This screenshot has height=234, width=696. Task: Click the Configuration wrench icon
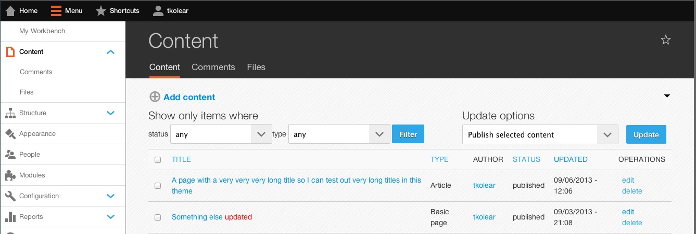[10, 196]
